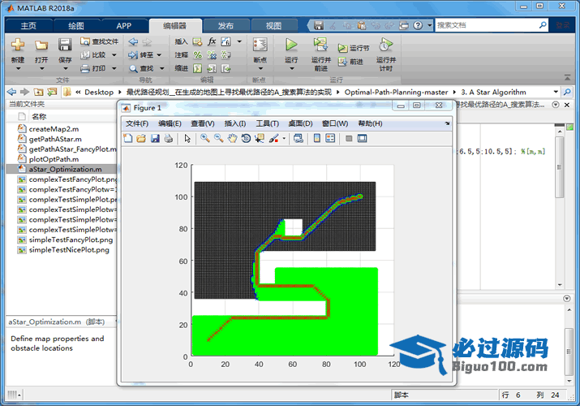This screenshot has width=580, height=406.
Task: Click the Figure open file icon
Action: (141, 138)
